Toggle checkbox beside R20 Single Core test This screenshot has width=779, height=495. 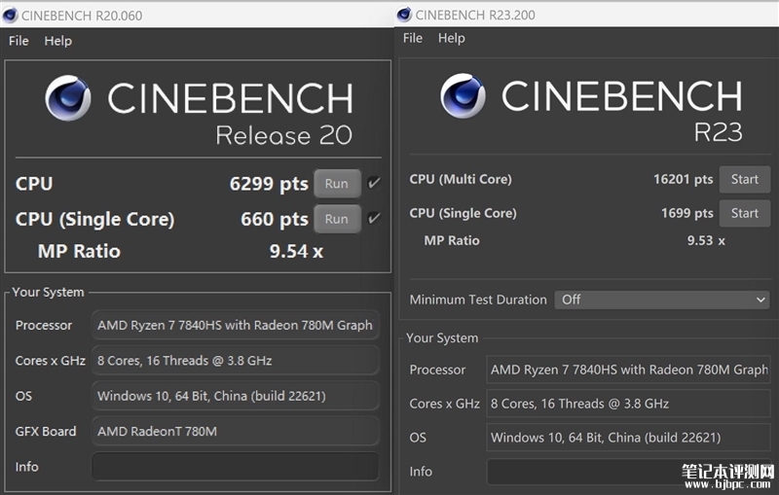coord(374,218)
